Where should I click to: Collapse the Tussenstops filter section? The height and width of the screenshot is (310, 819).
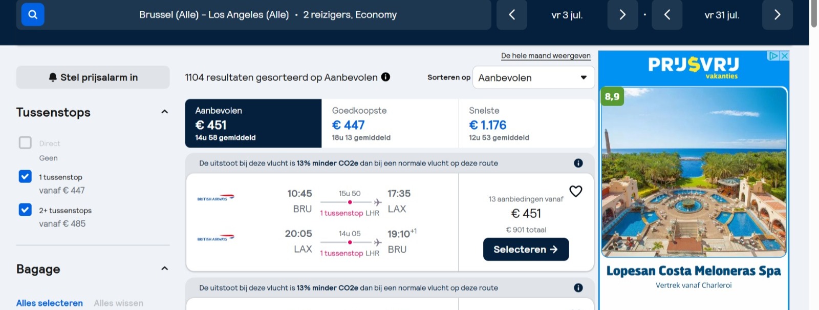coord(164,112)
